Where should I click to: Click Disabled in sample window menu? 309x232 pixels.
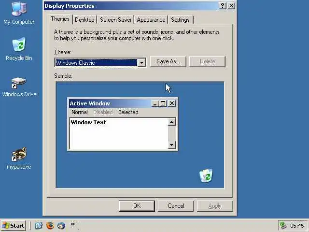pos(103,112)
